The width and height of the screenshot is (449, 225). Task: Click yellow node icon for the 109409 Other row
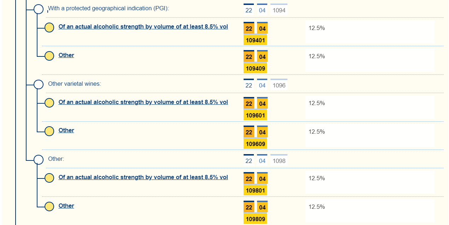[49, 56]
